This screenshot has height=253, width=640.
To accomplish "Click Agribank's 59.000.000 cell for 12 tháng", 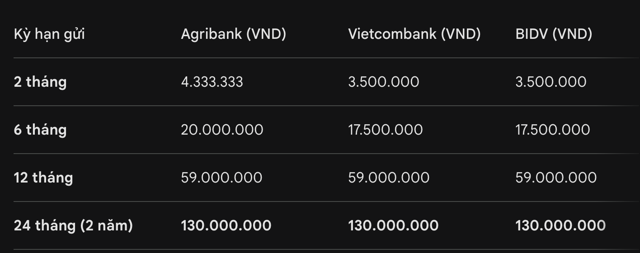I will pyautogui.click(x=221, y=178).
